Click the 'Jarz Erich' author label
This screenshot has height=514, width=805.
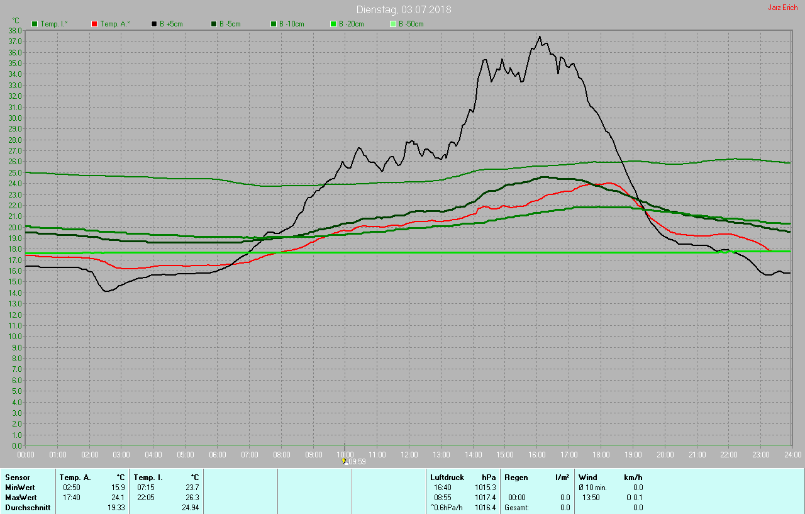click(x=783, y=8)
